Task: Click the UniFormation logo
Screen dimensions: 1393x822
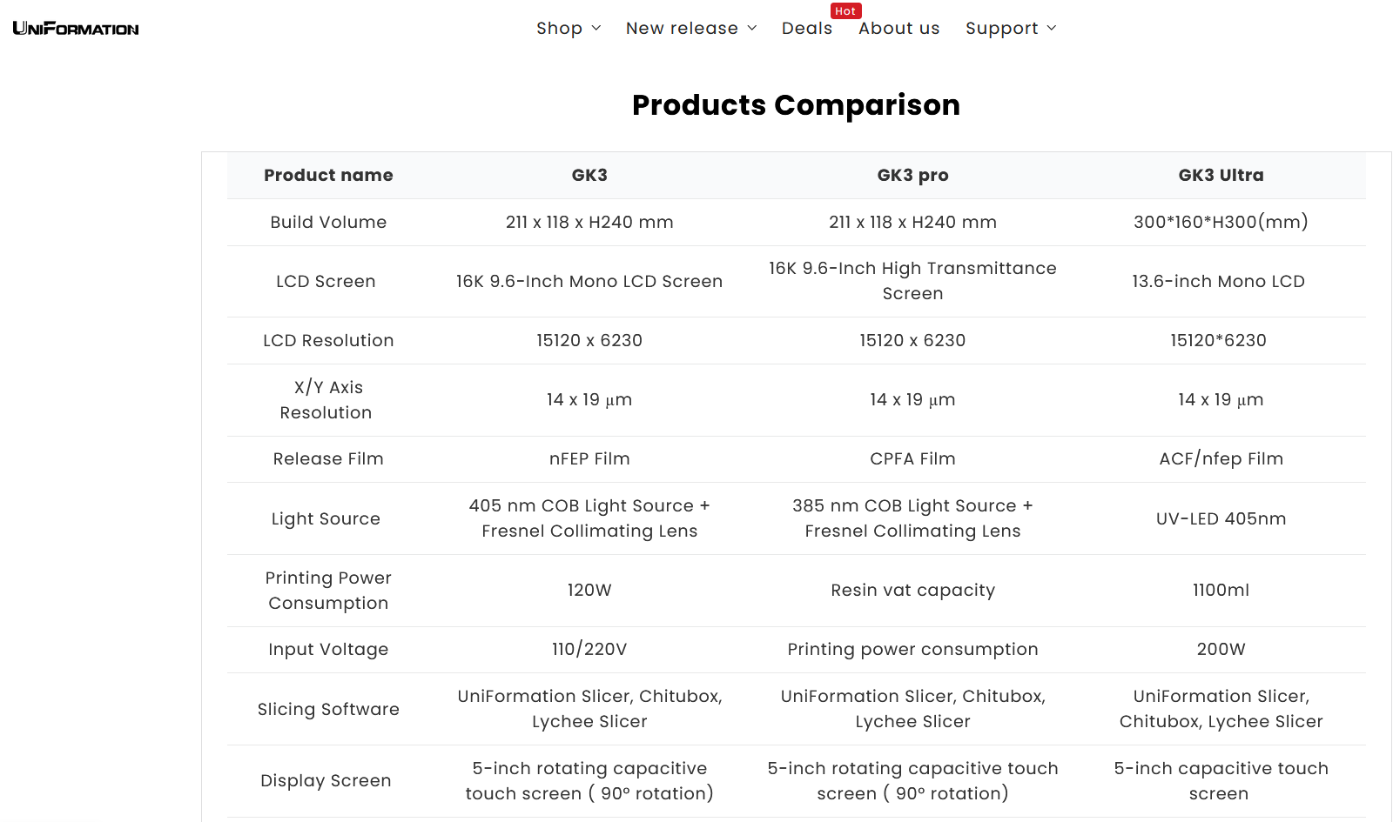Action: 76,29
